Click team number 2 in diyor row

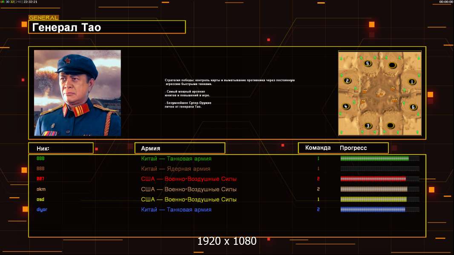tap(318, 210)
